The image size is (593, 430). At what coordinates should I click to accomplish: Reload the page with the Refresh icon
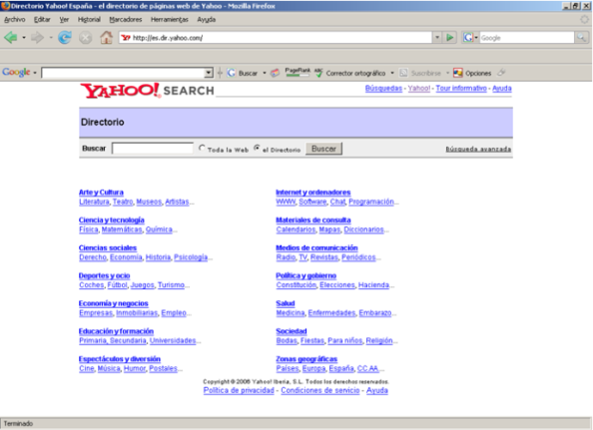tap(65, 38)
